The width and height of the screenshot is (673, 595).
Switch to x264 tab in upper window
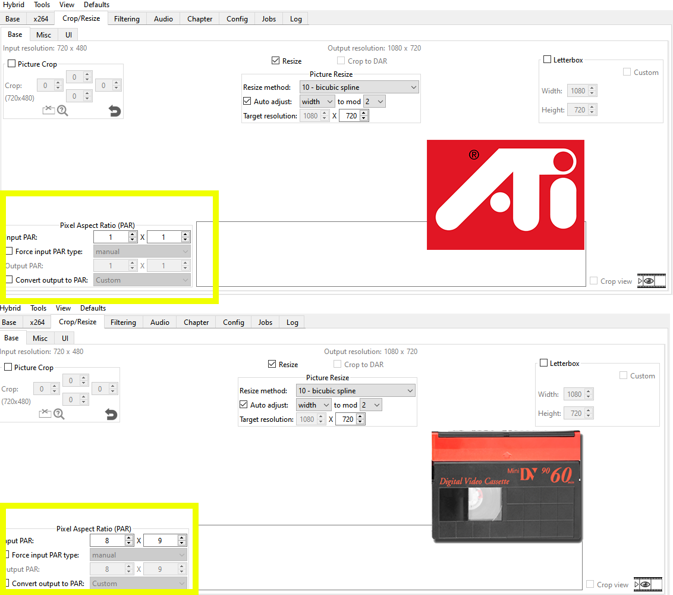[41, 19]
